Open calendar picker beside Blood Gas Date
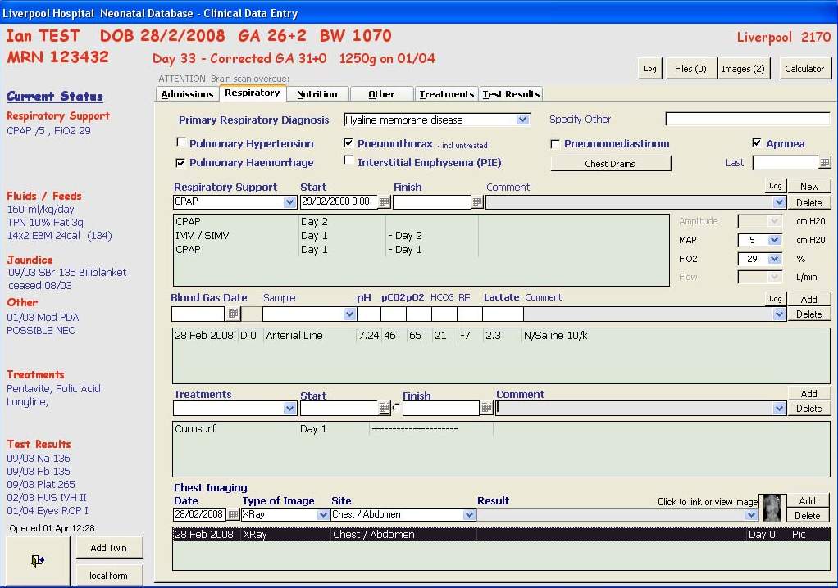838x588 pixels. click(233, 314)
